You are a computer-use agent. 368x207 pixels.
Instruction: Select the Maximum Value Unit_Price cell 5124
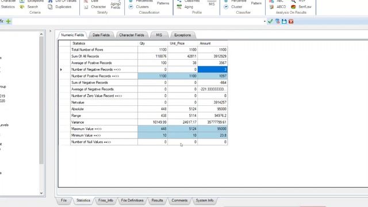pyautogui.click(x=183, y=129)
